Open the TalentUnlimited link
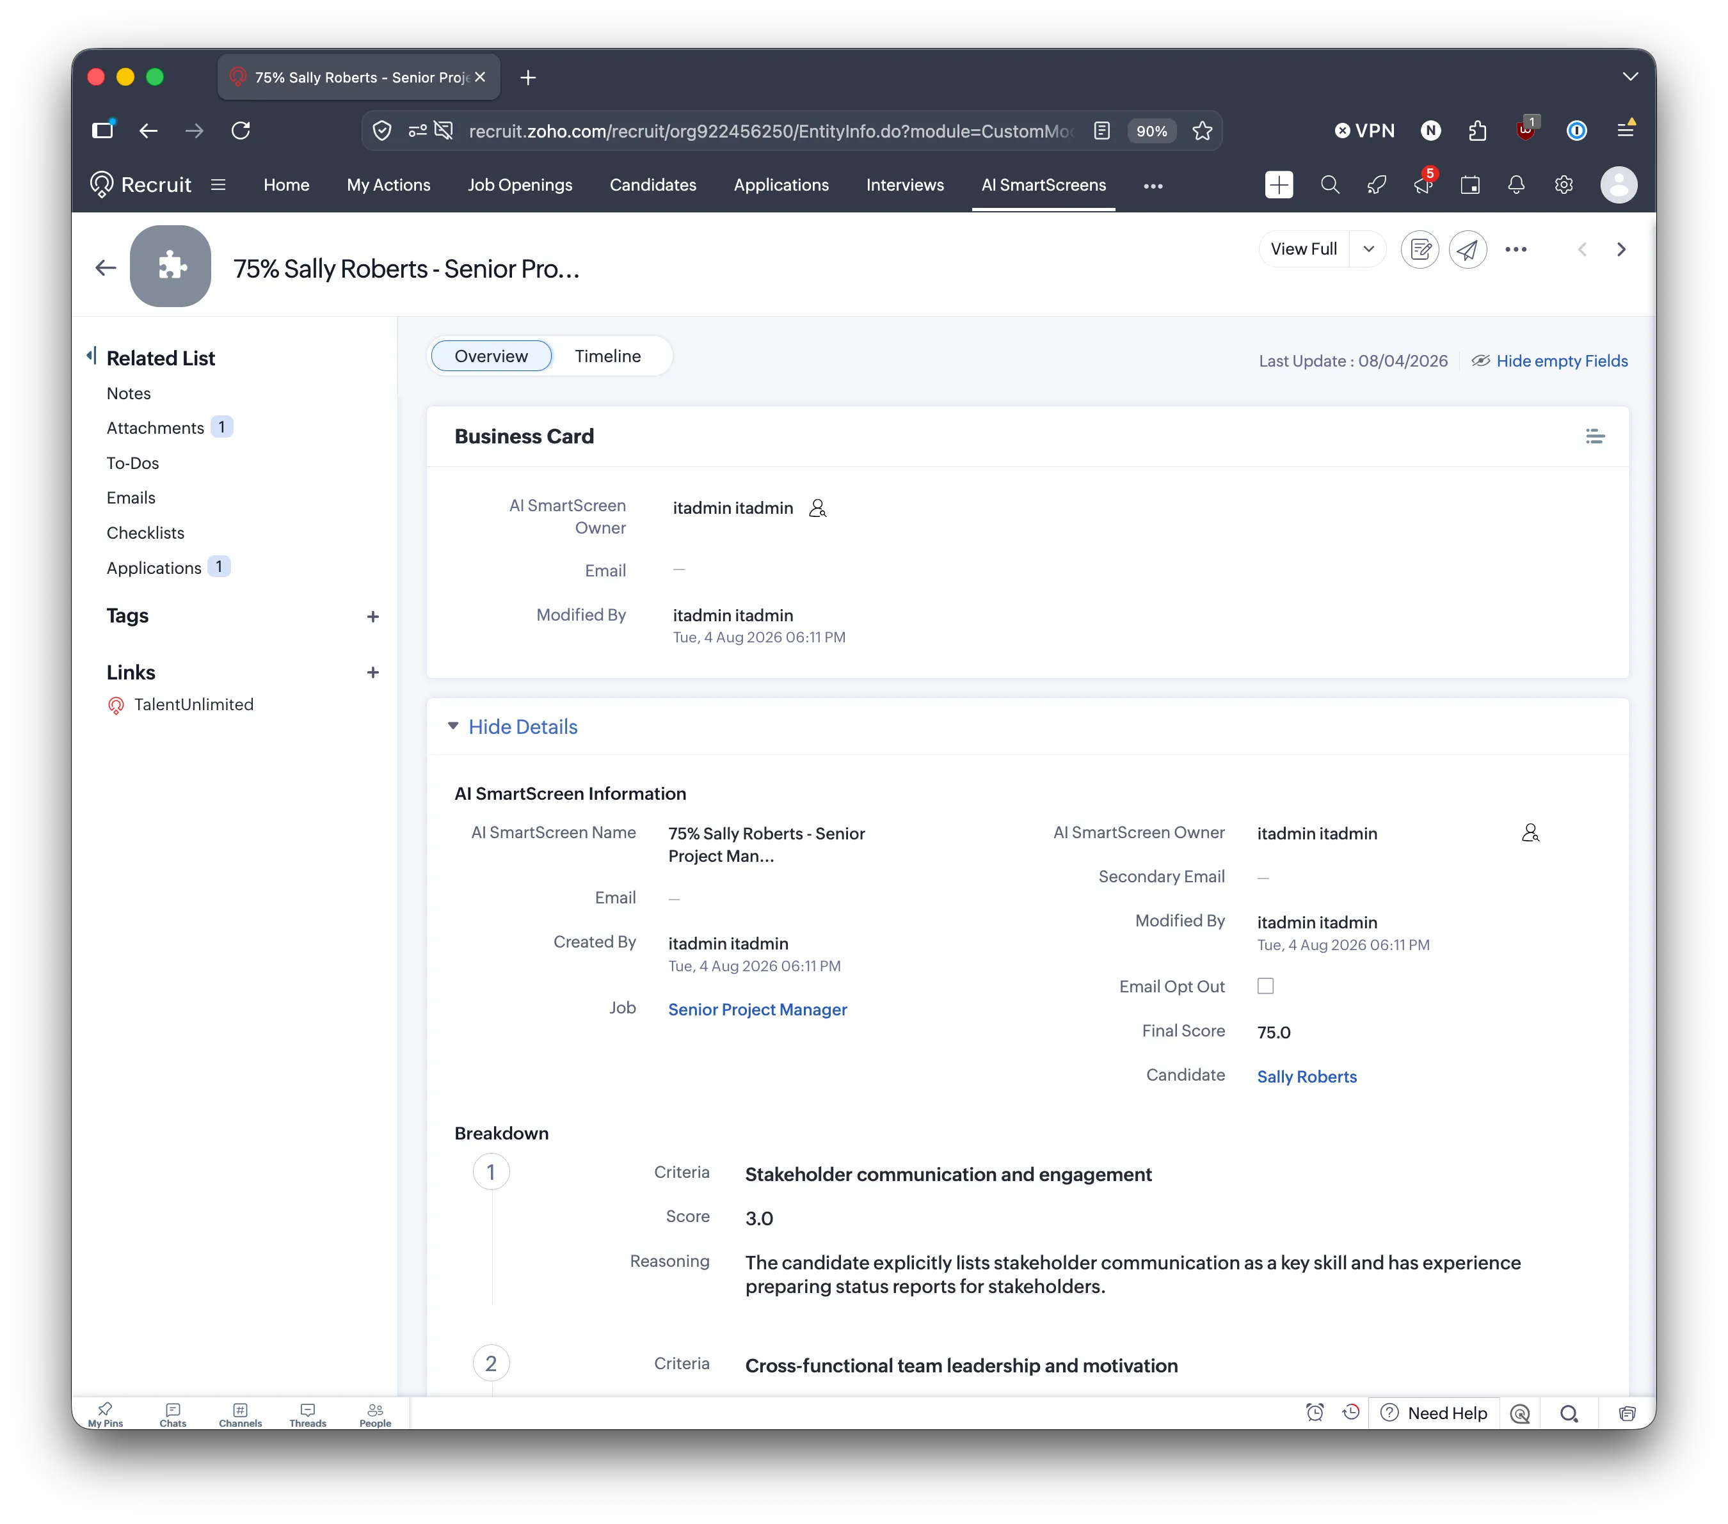Viewport: 1728px width, 1524px height. tap(181, 704)
